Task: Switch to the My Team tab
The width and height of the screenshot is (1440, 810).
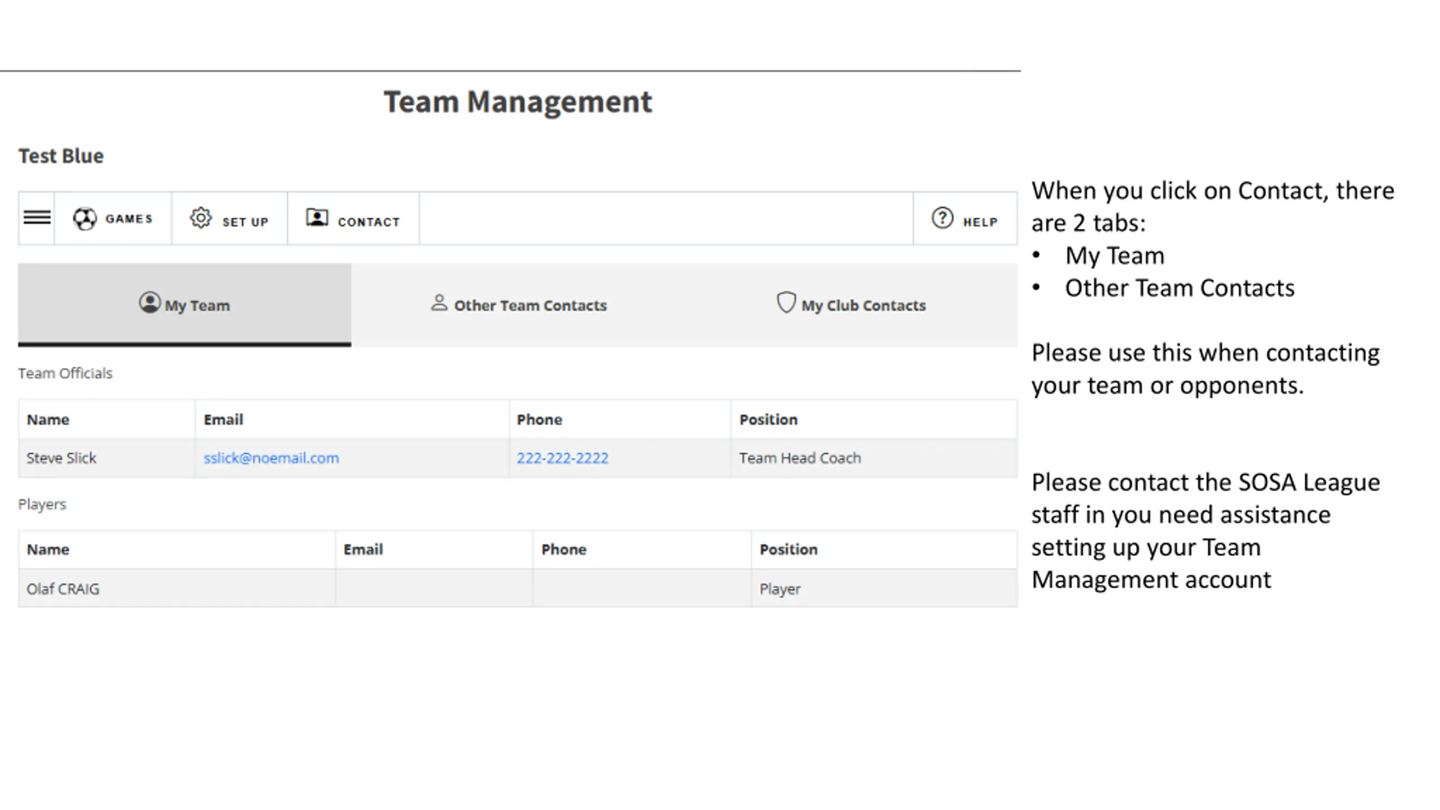Action: [184, 304]
